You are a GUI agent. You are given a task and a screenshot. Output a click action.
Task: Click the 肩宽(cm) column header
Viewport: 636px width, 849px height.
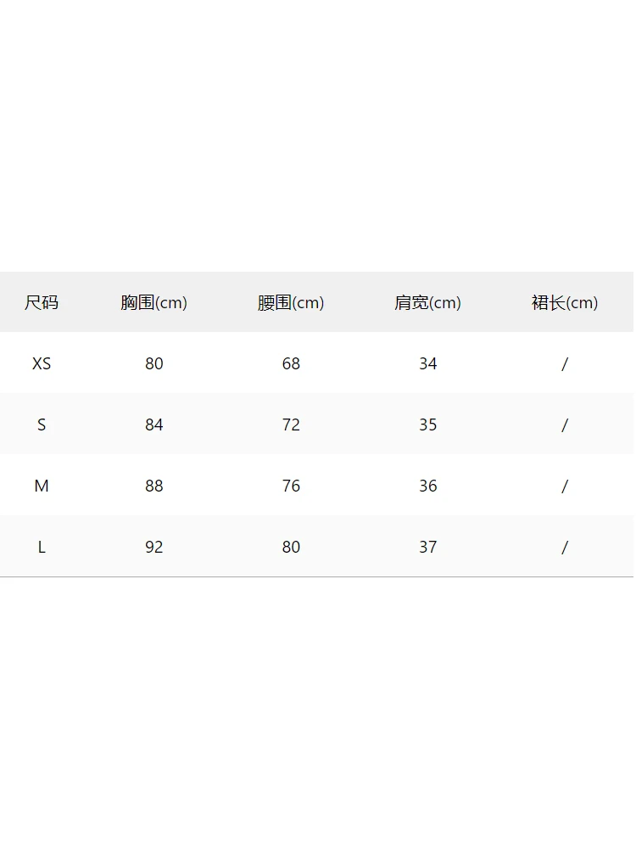pos(427,302)
